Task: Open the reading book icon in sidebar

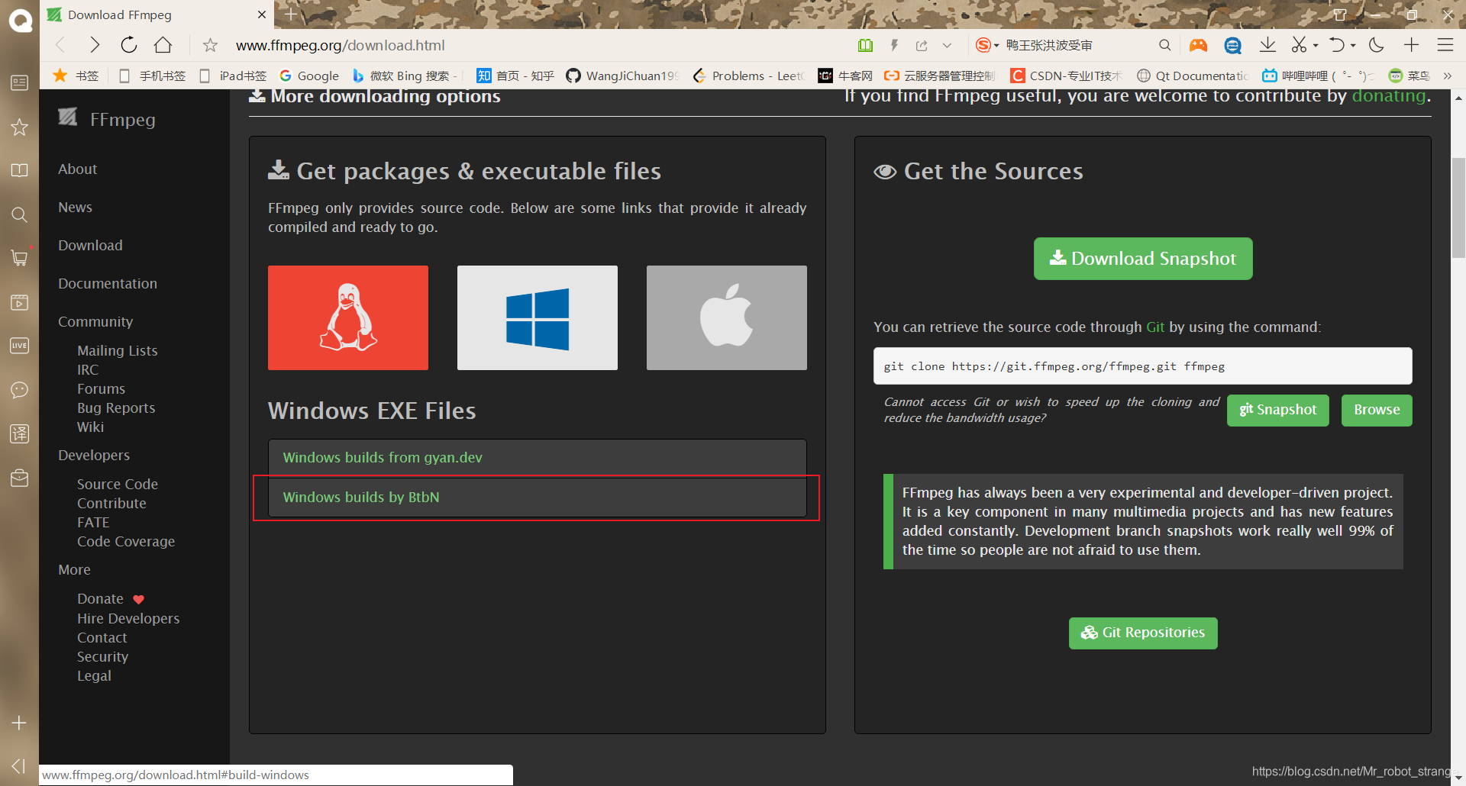Action: tap(19, 170)
